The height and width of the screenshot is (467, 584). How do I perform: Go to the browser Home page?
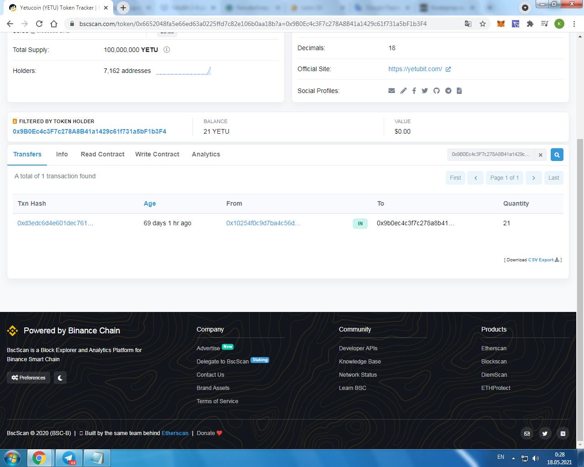pos(54,24)
